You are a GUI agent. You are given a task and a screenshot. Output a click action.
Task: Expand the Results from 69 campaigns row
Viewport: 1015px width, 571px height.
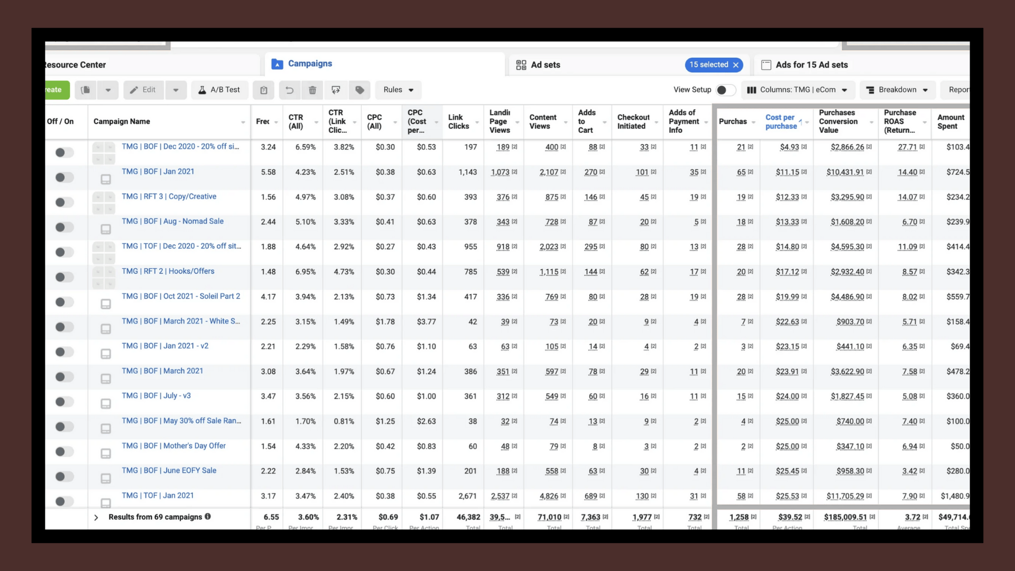(96, 517)
